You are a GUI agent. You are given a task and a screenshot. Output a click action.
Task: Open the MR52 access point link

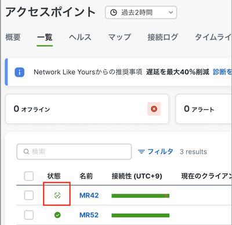point(89,215)
